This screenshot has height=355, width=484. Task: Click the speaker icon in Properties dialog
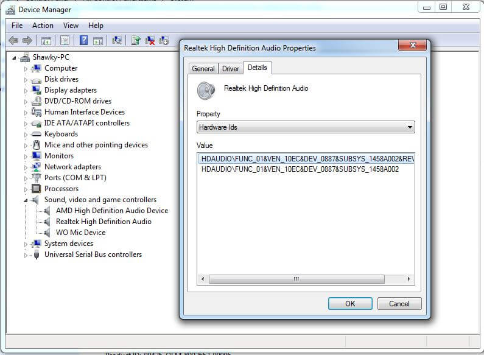(206, 91)
